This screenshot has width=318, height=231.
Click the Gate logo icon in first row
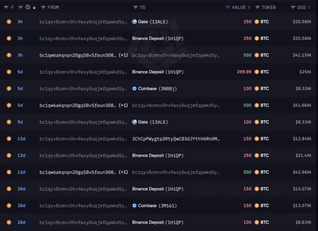[x=134, y=22]
